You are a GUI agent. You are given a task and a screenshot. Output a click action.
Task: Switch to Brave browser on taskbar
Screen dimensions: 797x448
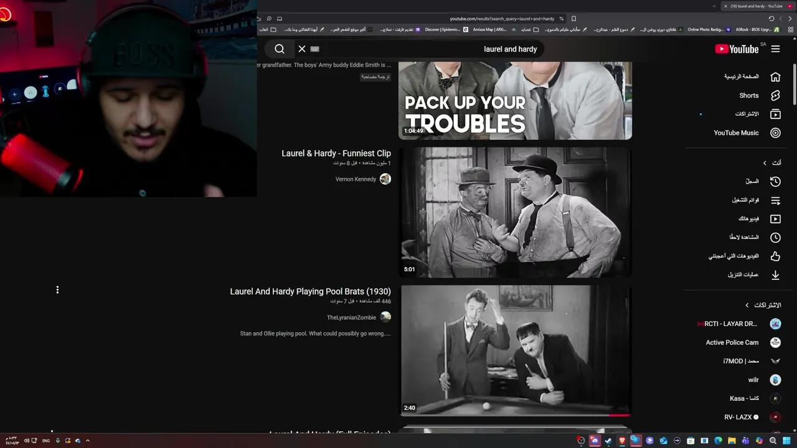623,441
